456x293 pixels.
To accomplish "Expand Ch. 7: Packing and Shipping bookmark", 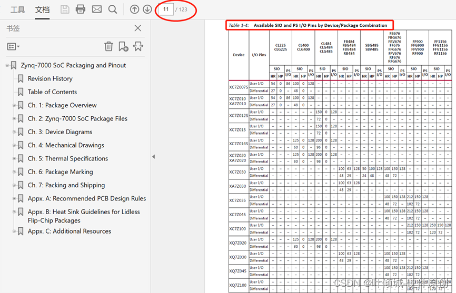I will [14, 185].
